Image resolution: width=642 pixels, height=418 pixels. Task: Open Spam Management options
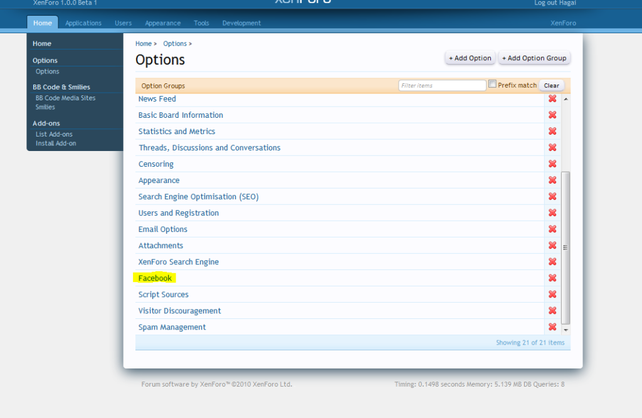(x=172, y=327)
